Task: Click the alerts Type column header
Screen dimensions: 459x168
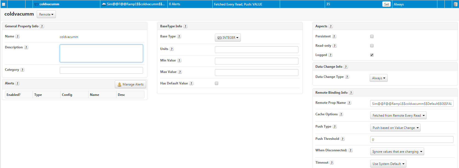Action: click(x=47, y=95)
